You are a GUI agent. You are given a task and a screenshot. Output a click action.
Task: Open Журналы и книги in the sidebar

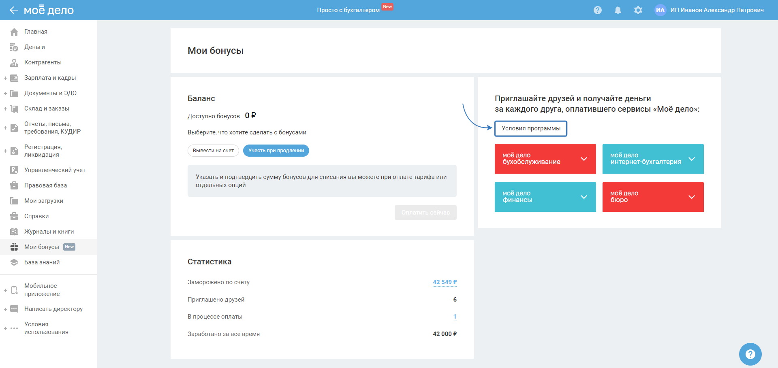pos(49,232)
